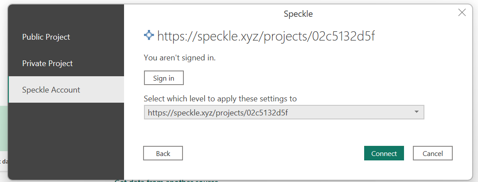Click the blank white area above the Connect button
Image resolution: width=478 pixels, height=182 pixels.
[384, 134]
